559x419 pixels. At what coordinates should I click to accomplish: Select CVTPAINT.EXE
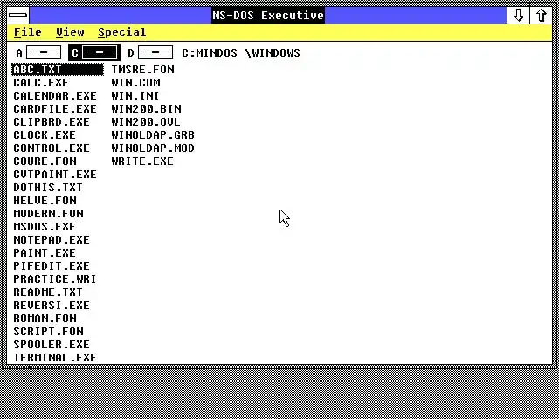click(55, 175)
